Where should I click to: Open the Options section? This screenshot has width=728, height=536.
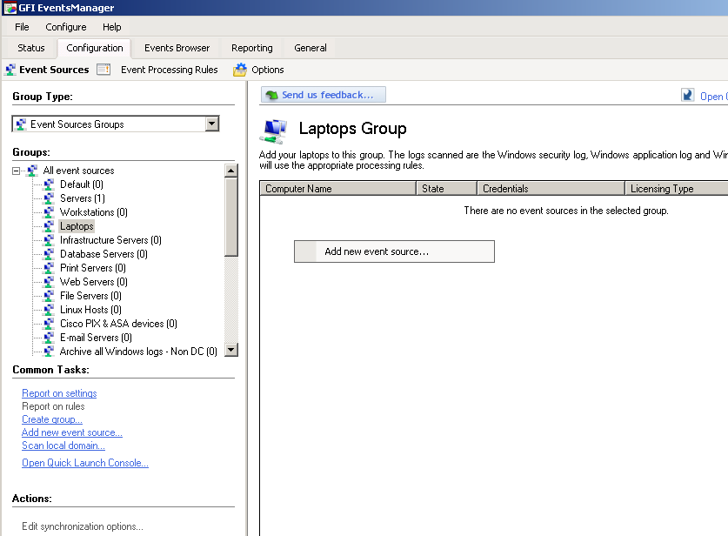267,70
